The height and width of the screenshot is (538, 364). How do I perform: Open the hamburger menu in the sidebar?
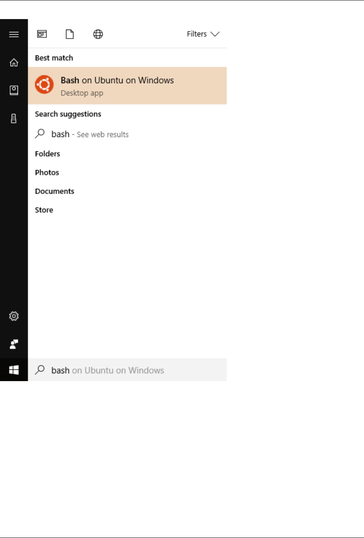click(x=14, y=34)
